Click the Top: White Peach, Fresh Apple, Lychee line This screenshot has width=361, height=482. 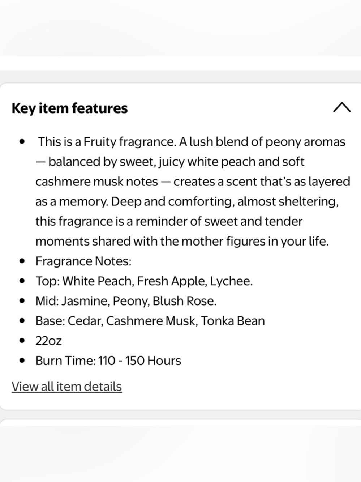tap(144, 281)
